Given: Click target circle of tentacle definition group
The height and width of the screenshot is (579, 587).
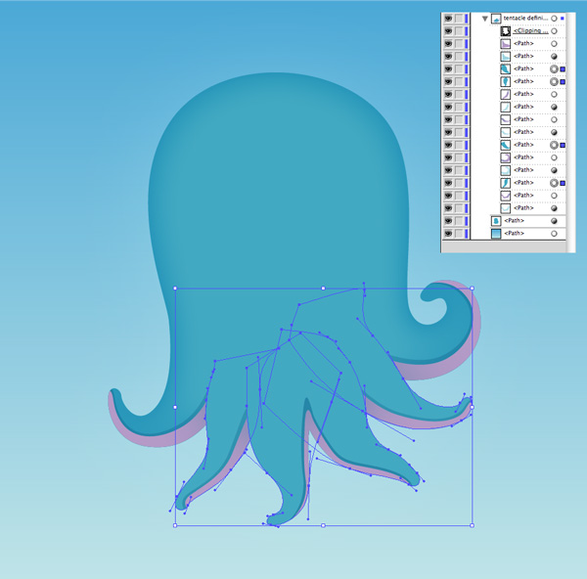Looking at the screenshot, I should 554,19.
